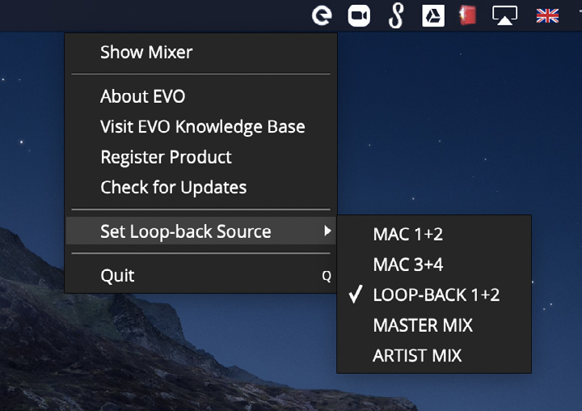This screenshot has height=411, width=582.
Task: Set loop-back source to MASTER MIX
Action: (434, 325)
